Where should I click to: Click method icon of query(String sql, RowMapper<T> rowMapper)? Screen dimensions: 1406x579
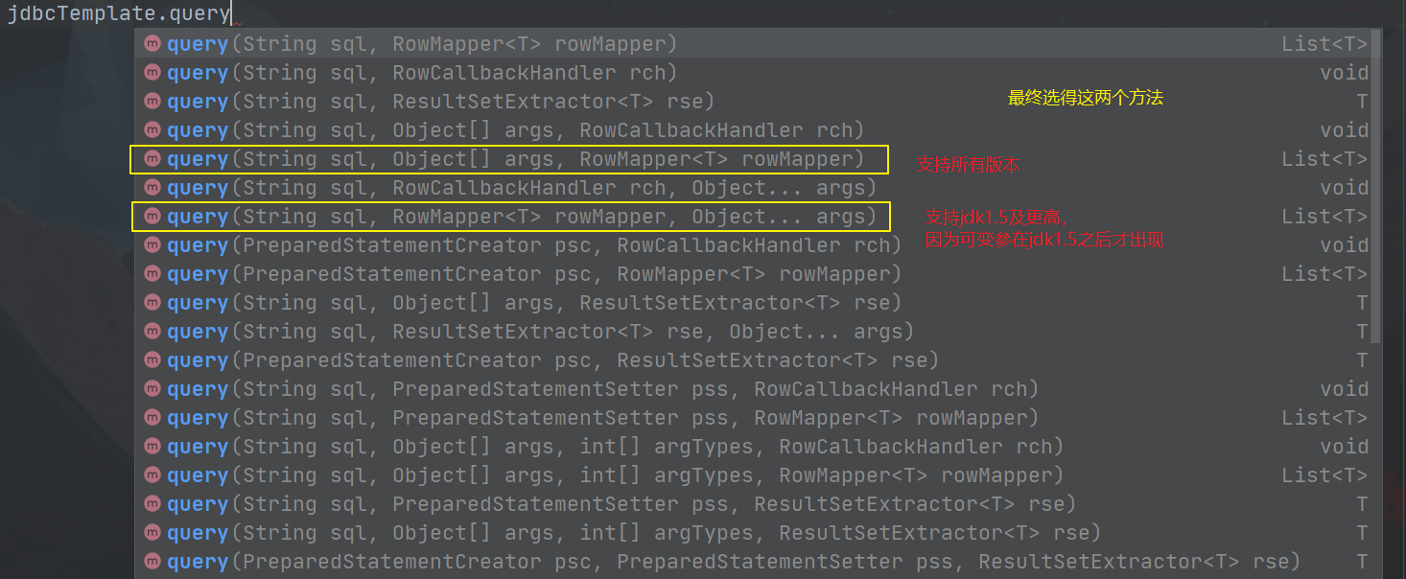coord(152,44)
